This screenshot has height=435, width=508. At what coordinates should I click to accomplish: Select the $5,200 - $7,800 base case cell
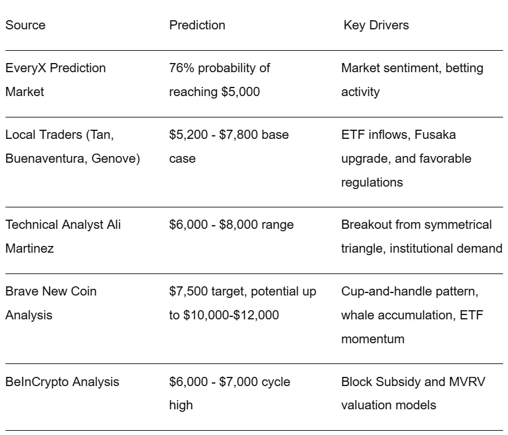click(229, 146)
